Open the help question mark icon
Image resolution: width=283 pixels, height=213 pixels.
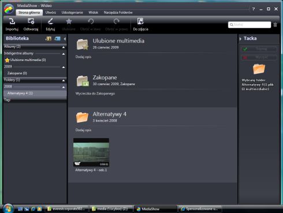(254, 9)
